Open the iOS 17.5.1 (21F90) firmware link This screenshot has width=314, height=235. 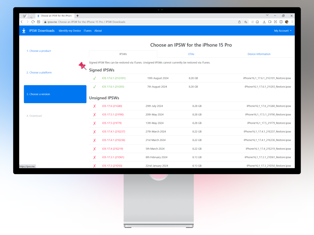point(112,114)
